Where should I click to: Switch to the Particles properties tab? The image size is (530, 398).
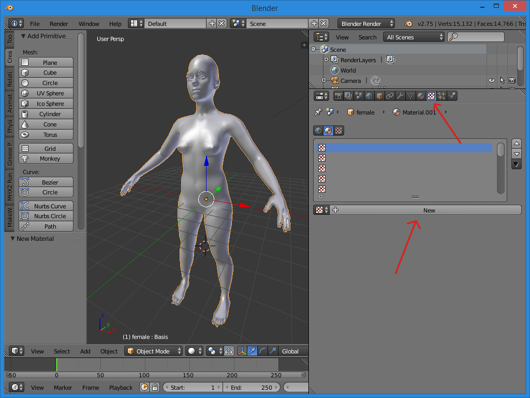pyautogui.click(x=441, y=96)
